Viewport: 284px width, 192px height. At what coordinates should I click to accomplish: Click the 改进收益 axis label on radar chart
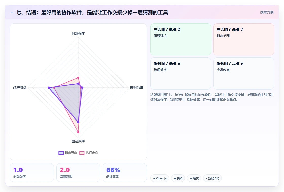20,87
